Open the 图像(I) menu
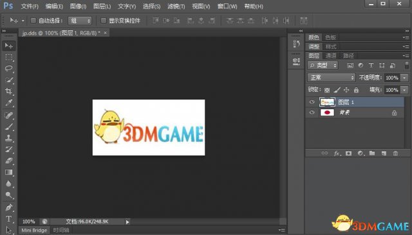 [x=78, y=6]
